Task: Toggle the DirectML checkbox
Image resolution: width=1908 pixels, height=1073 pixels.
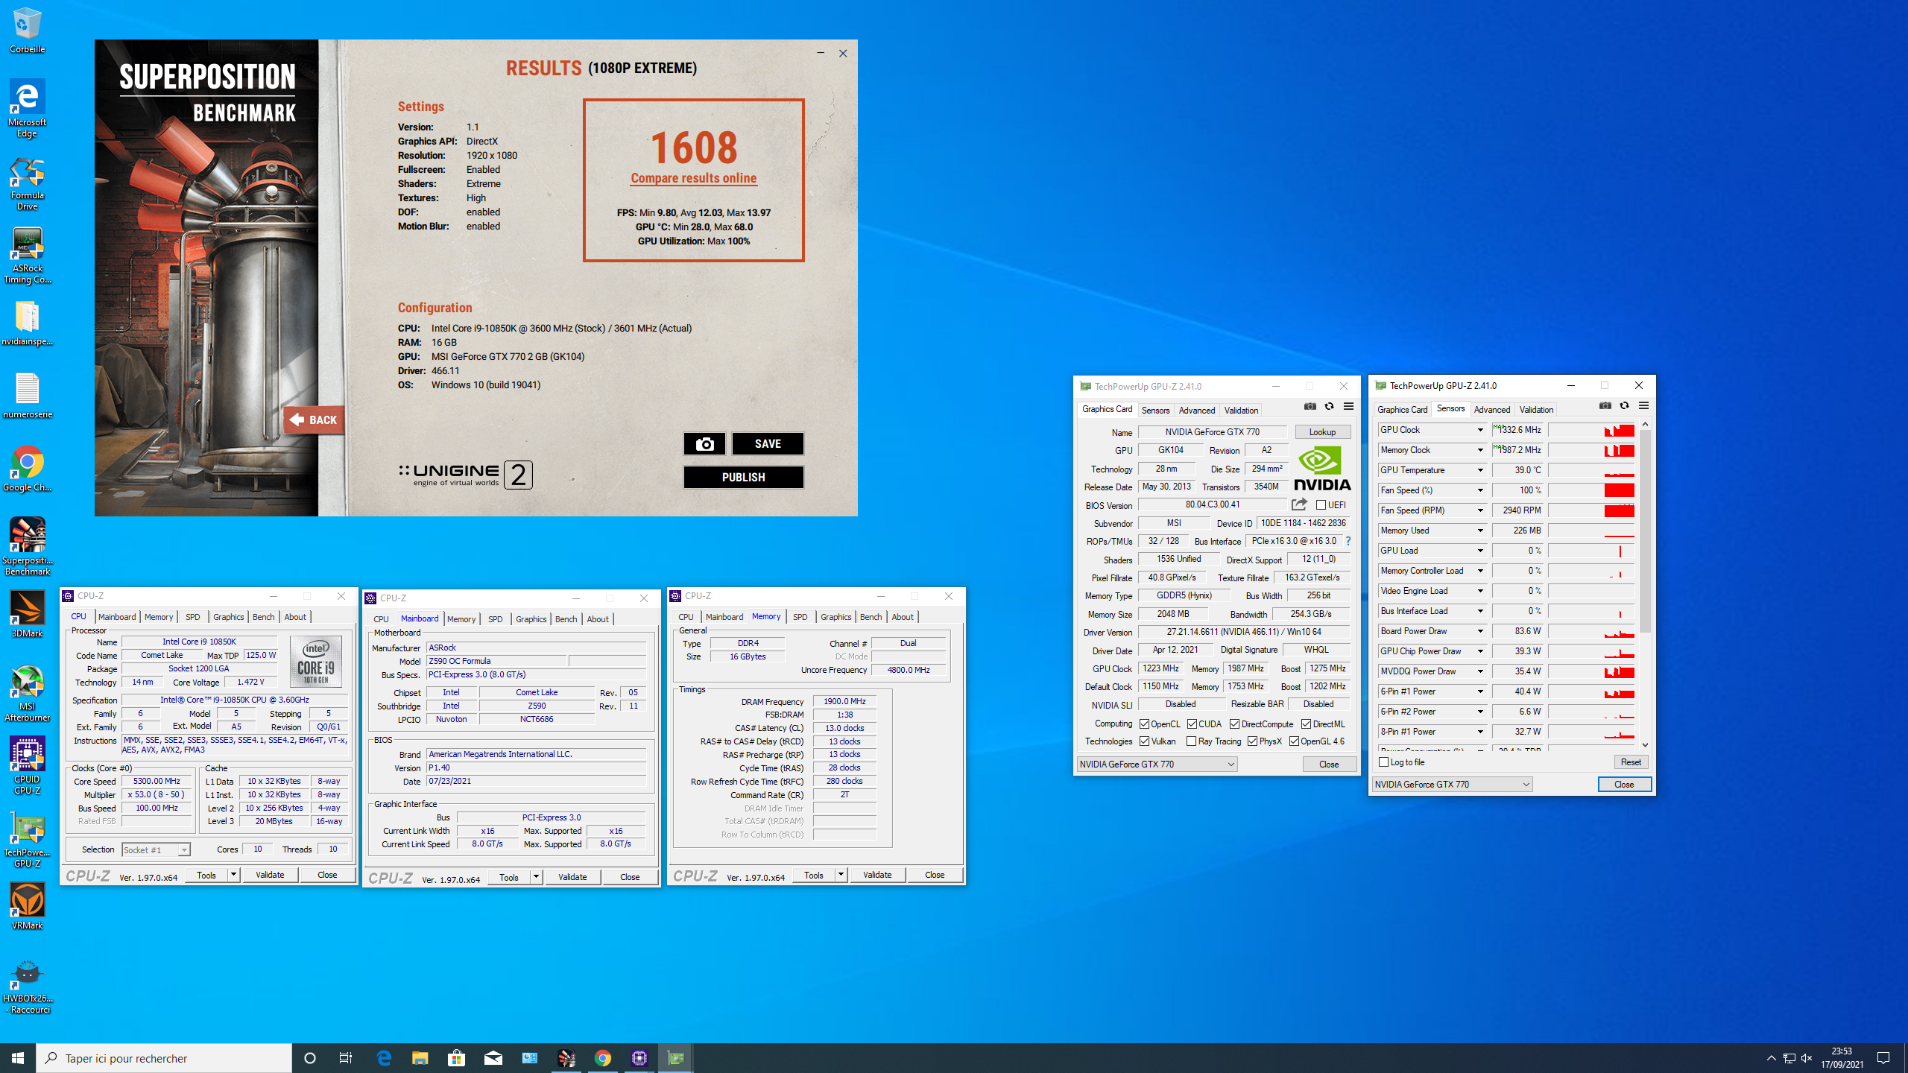Action: (x=1306, y=724)
